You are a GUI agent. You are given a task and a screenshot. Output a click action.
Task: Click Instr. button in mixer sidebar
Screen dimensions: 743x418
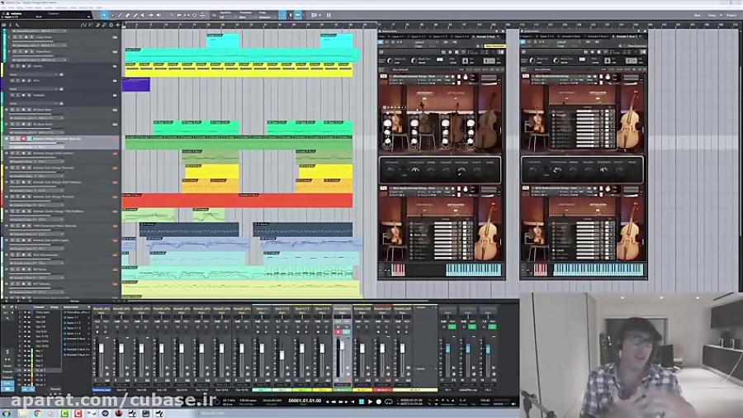[7, 383]
